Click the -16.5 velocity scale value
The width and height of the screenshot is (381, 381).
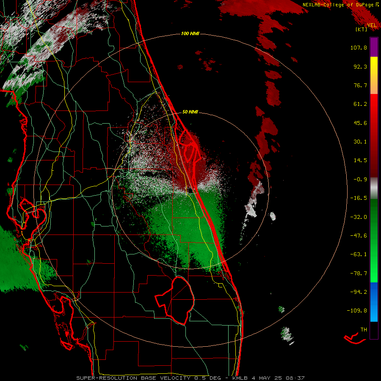359,198
